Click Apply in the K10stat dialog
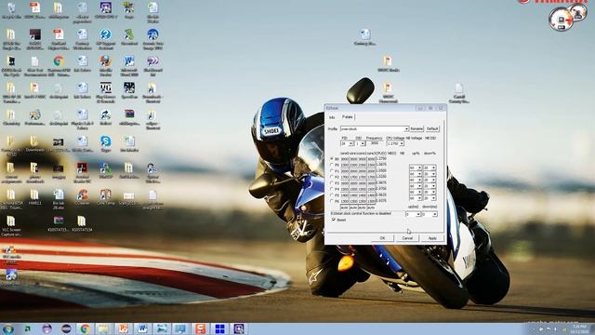The image size is (595, 335). coord(432,238)
